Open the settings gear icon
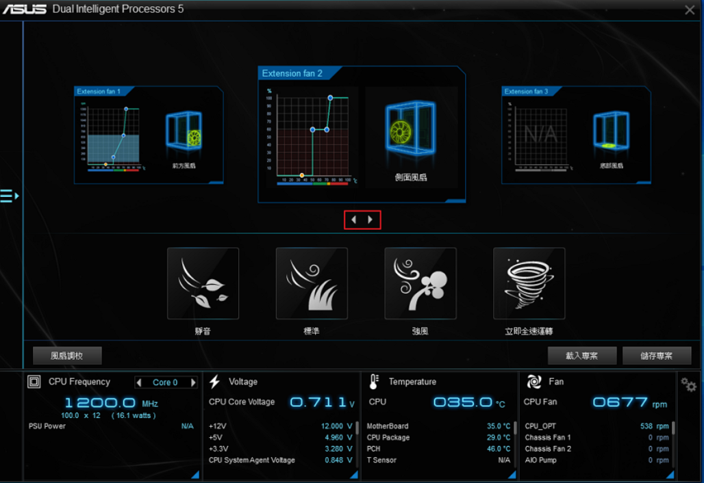Viewport: 704px width, 483px height. pyautogui.click(x=688, y=385)
